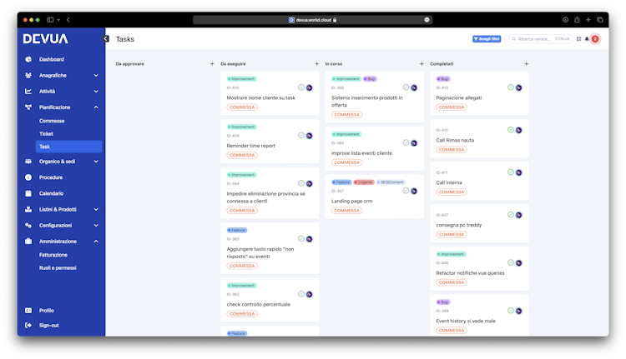Click the Listini & Prodotti icon
Viewport: 626px width, 359px height.
tap(28, 209)
